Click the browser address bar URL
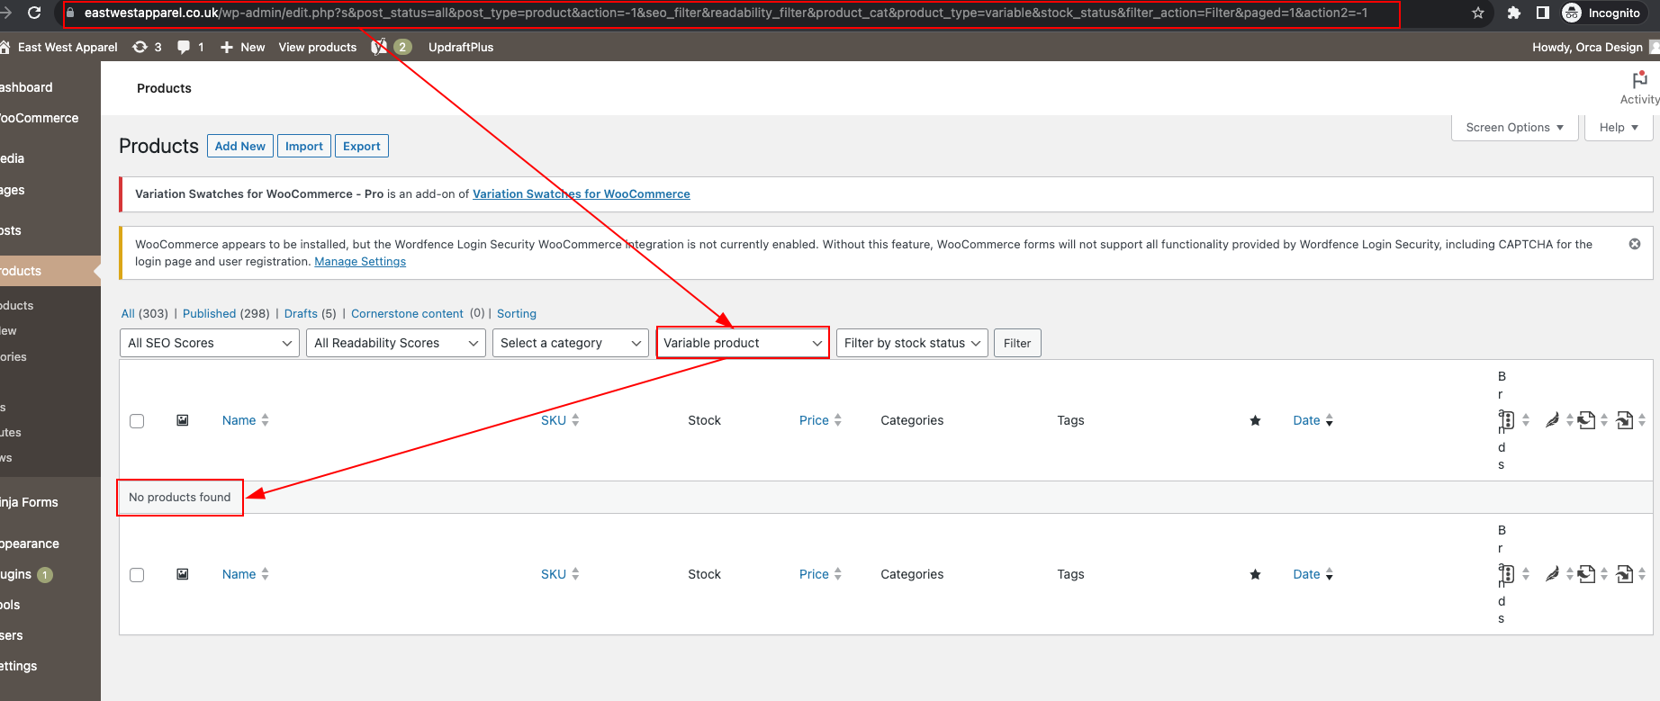Image resolution: width=1660 pixels, height=701 pixels. (x=726, y=13)
